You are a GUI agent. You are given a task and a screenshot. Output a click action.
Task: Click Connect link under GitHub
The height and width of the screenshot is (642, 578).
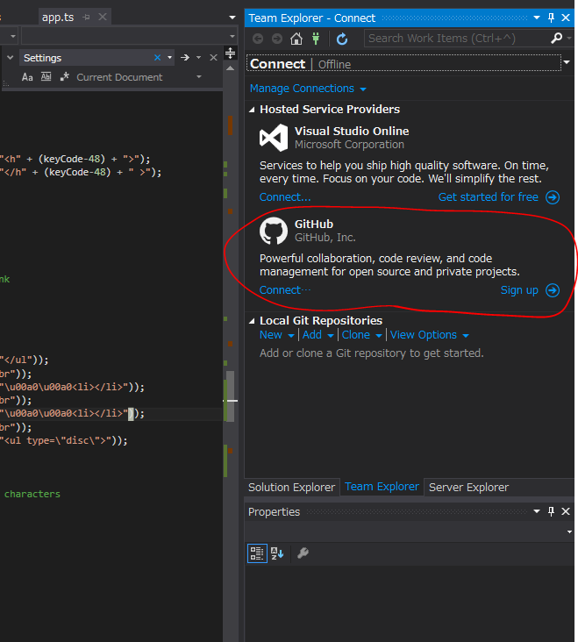[x=285, y=290]
